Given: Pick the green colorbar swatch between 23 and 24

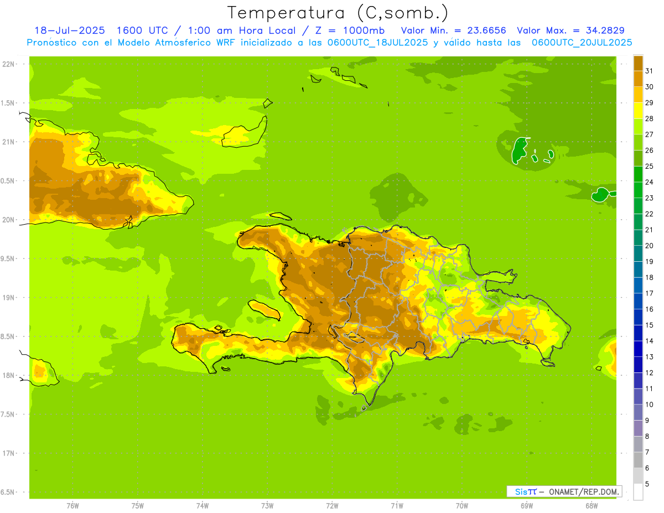Looking at the screenshot, I should tap(638, 190).
